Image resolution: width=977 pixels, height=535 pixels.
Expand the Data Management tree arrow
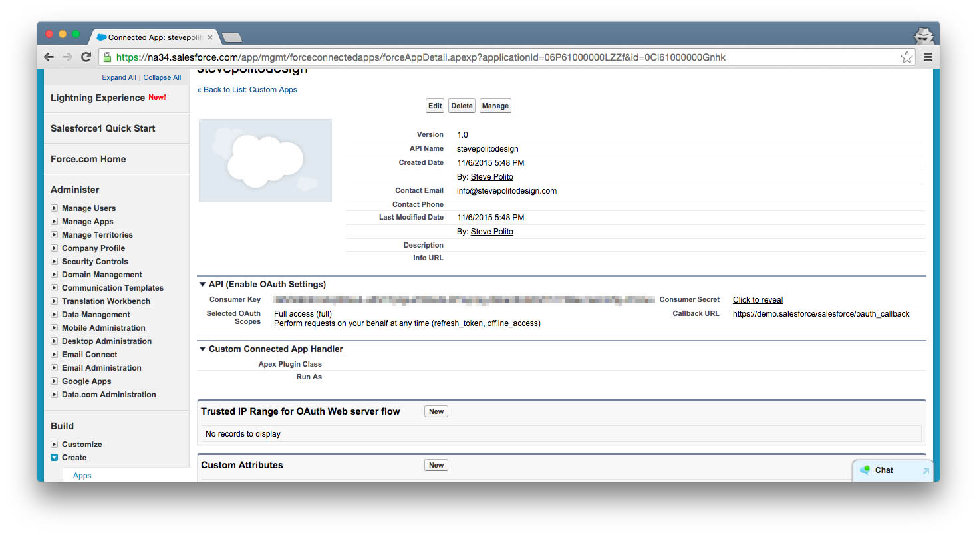[55, 315]
